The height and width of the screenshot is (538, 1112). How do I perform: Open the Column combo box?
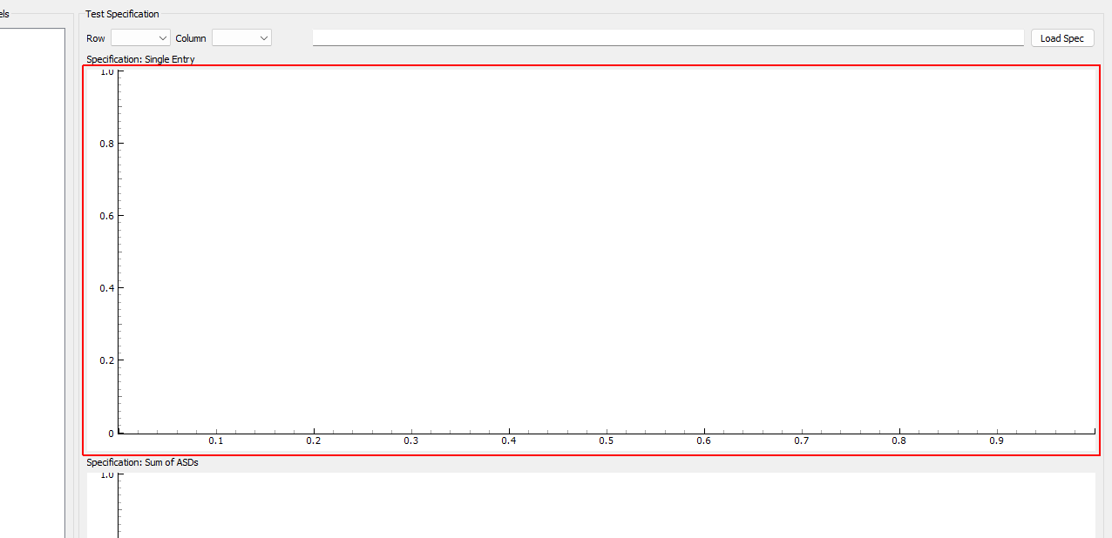[241, 37]
